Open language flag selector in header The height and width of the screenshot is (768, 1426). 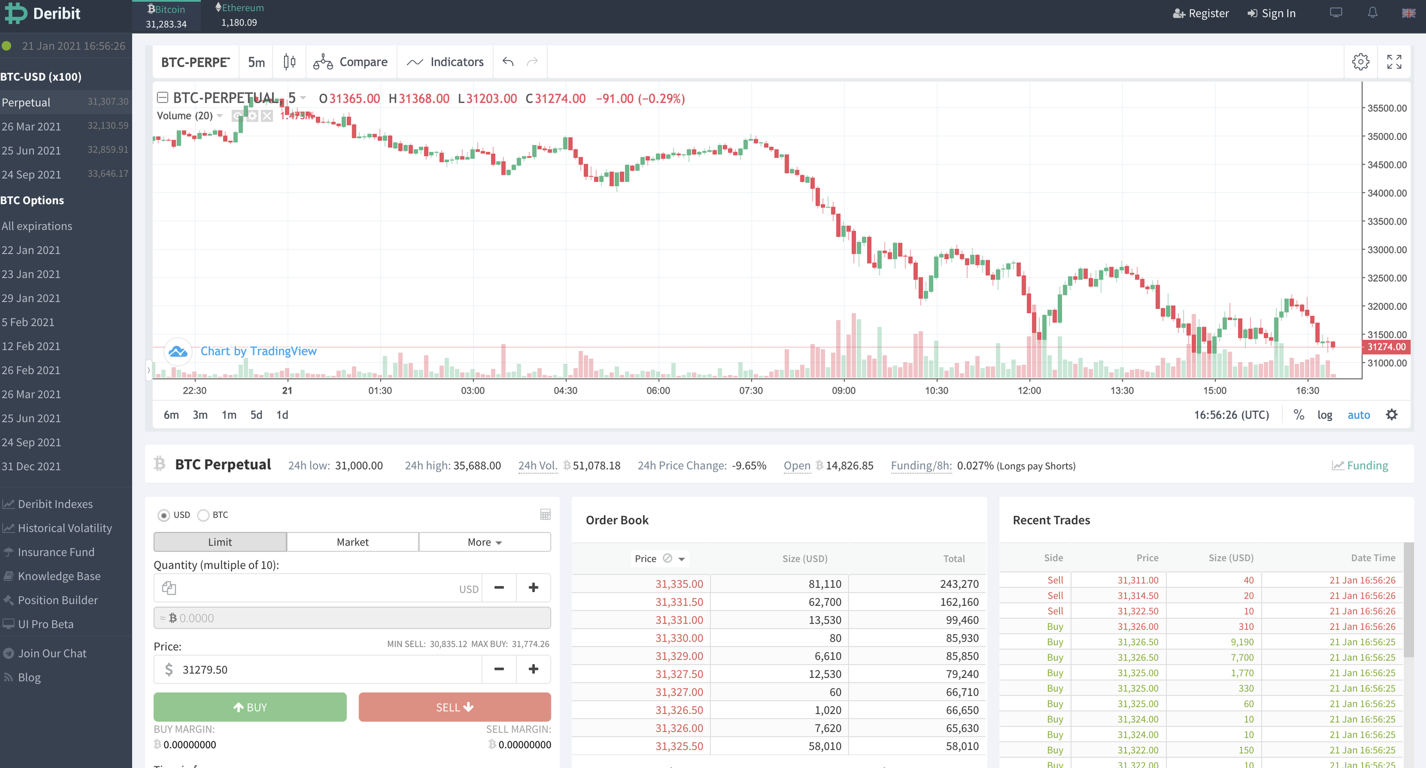coord(1408,13)
